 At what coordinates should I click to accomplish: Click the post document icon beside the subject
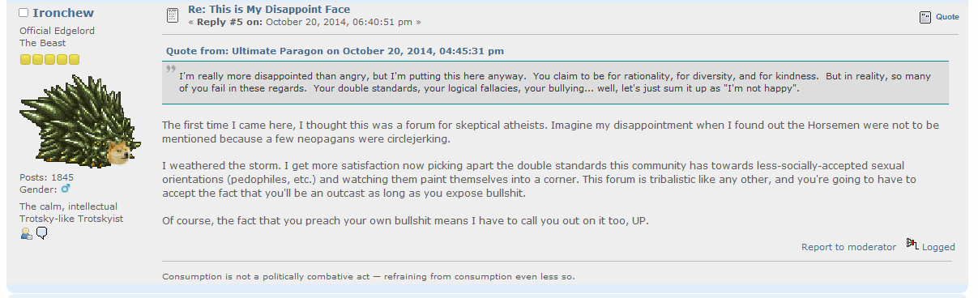coord(172,15)
